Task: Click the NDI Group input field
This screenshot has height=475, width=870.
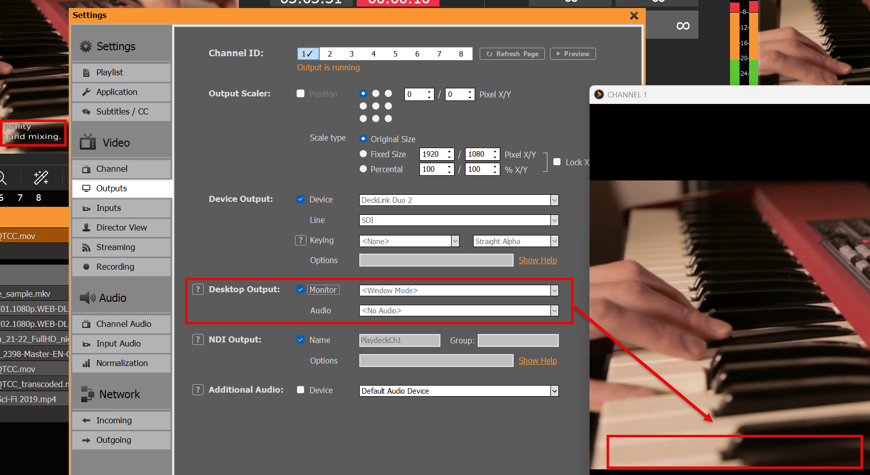Action: click(x=518, y=340)
